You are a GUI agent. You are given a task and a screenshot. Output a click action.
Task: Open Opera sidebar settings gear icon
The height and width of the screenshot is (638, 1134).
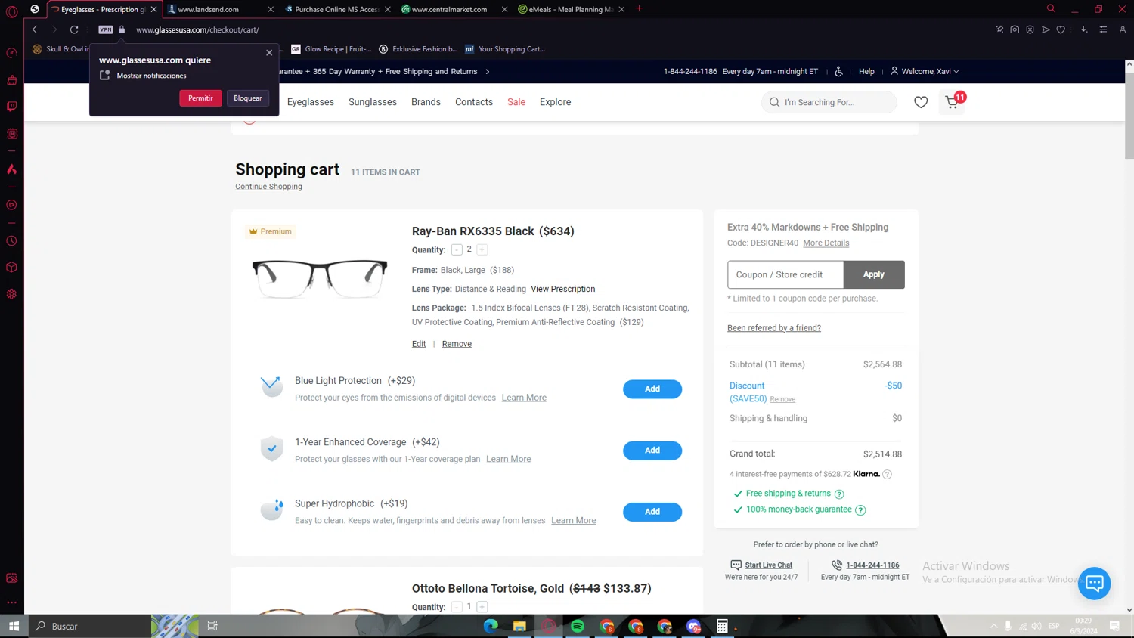[x=11, y=294]
